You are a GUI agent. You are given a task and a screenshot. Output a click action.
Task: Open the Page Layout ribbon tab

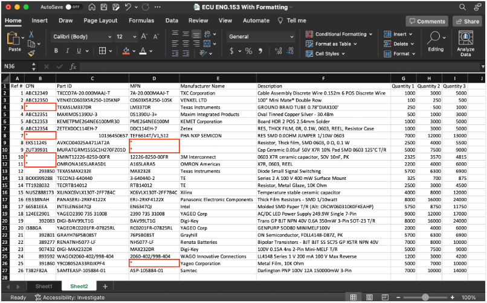100,21
